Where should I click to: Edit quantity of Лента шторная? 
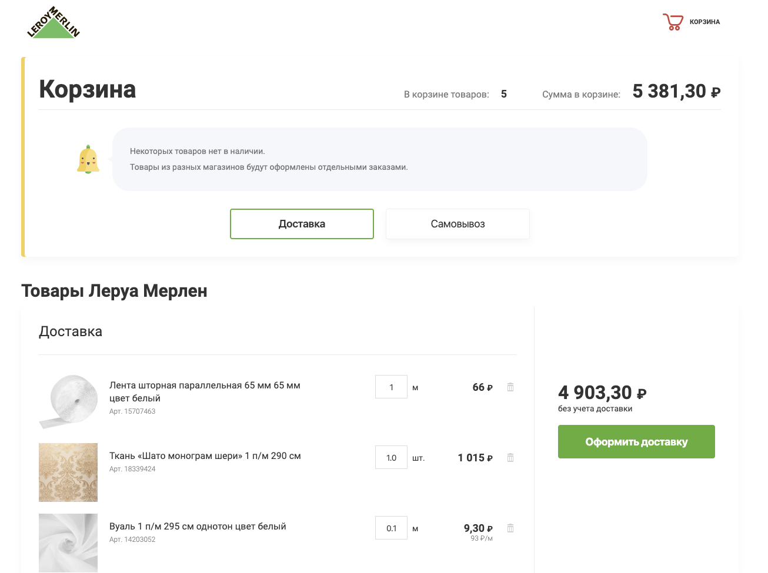tap(391, 387)
